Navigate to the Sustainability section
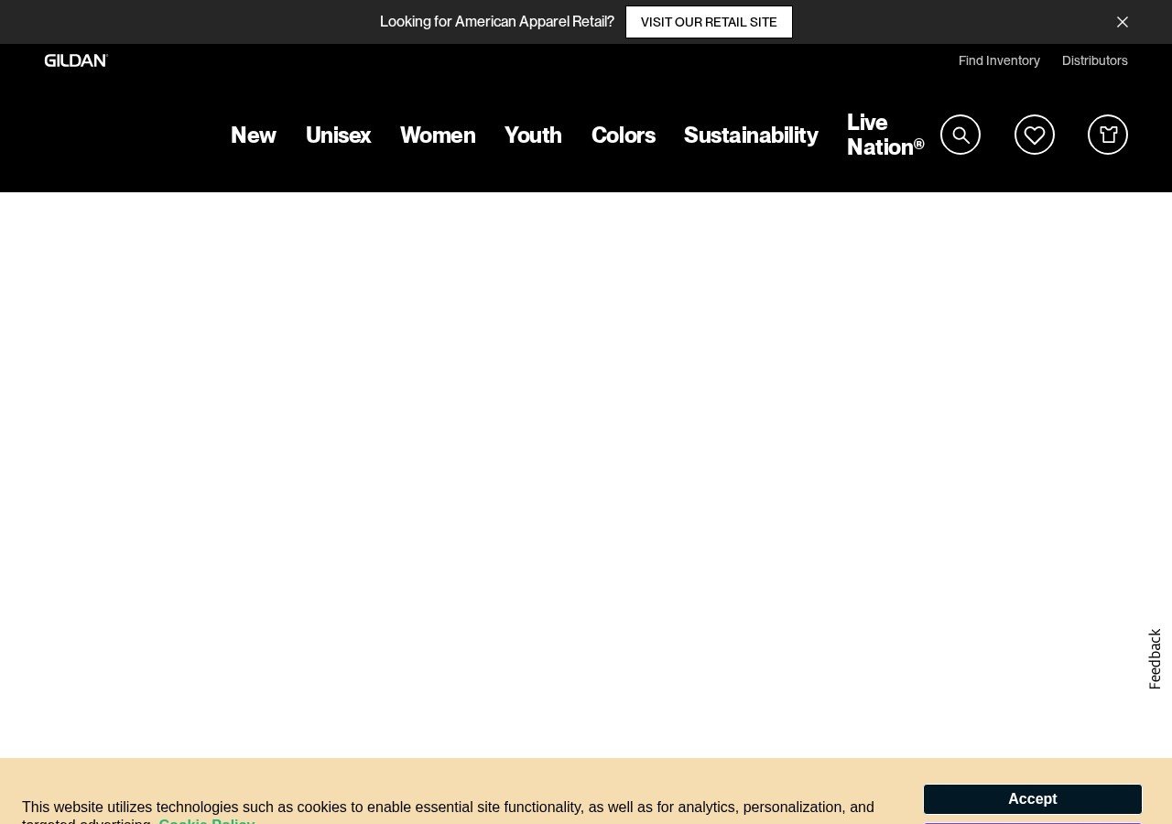The image size is (1172, 824). 751,136
